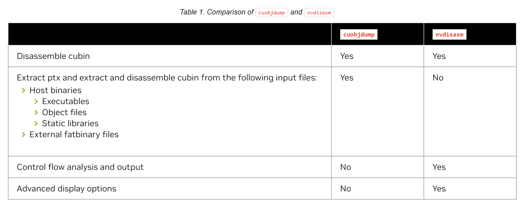Screen dimensions: 526x209
Task: Click the No cell in Extract ptx row
Action: click(x=438, y=78)
